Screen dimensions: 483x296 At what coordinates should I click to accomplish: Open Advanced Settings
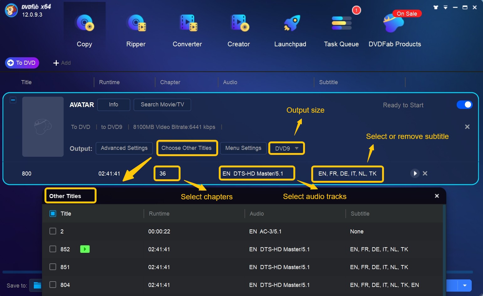tap(124, 148)
